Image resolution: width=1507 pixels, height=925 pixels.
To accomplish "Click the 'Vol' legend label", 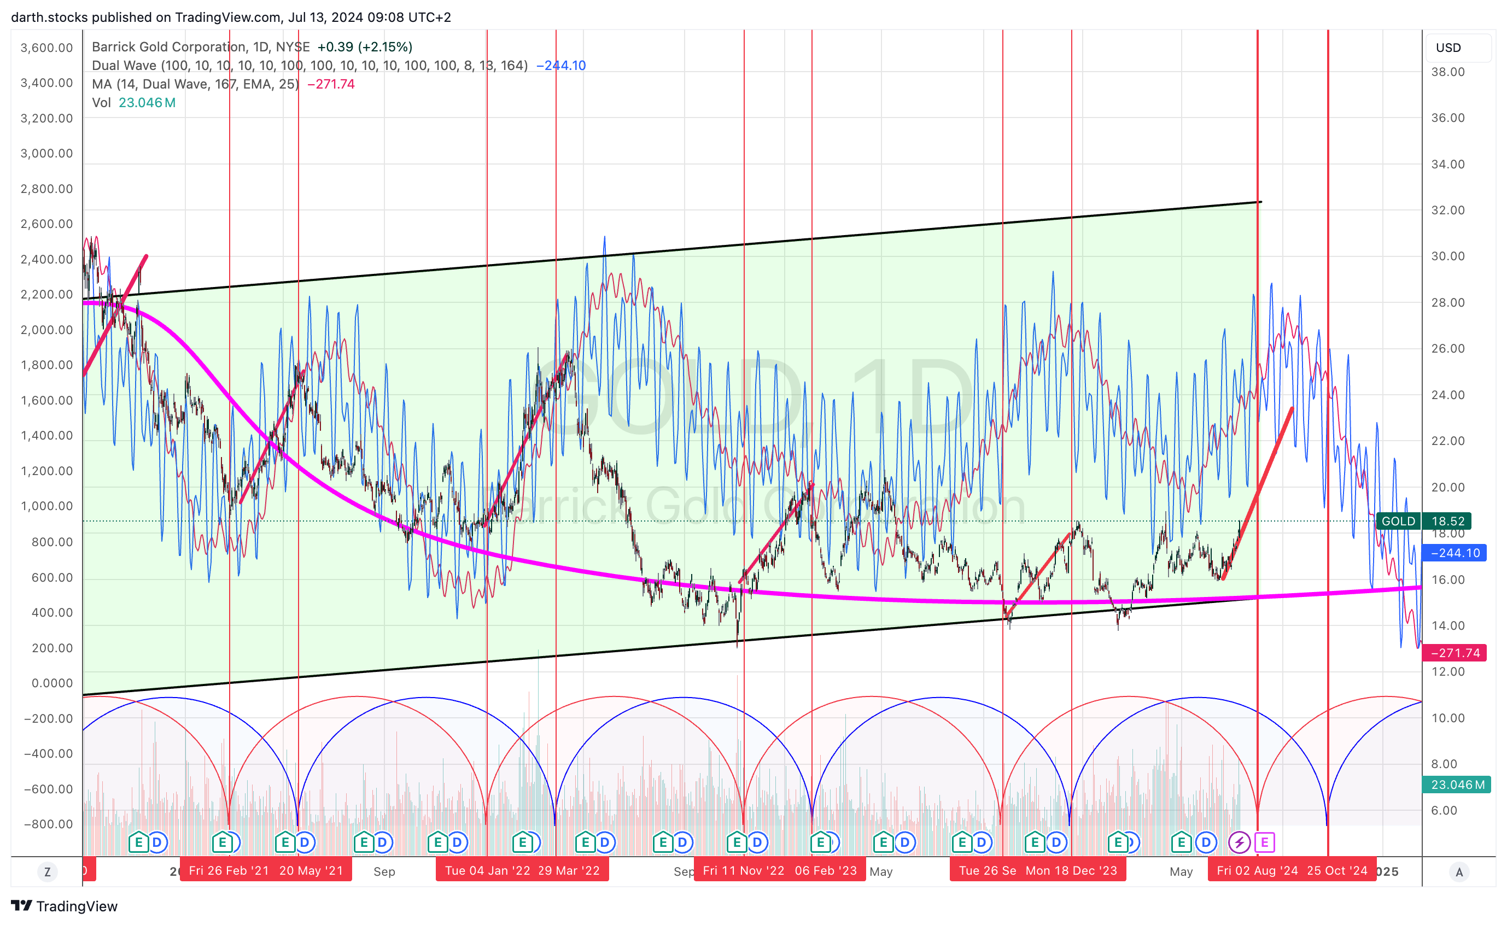I will point(101,103).
